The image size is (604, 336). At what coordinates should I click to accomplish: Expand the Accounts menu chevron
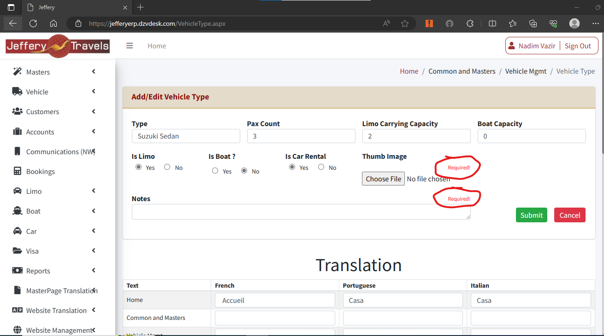click(x=94, y=132)
